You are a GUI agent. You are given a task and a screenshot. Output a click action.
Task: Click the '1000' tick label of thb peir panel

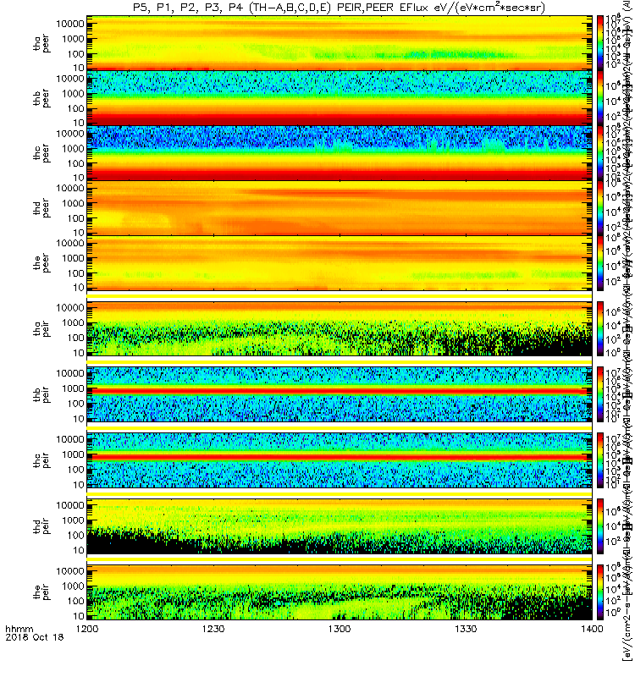pyautogui.click(x=73, y=388)
